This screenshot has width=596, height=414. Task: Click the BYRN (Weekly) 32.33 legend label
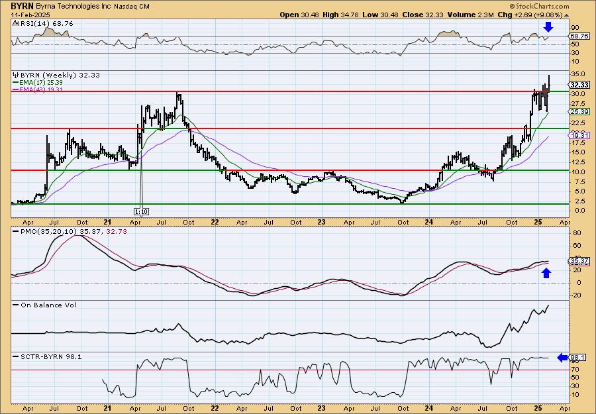[60, 76]
